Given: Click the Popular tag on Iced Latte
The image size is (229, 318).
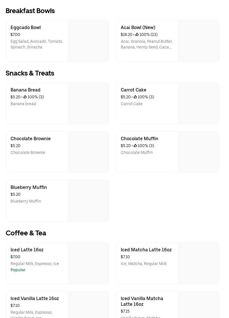Looking at the screenshot, I should point(18,270).
